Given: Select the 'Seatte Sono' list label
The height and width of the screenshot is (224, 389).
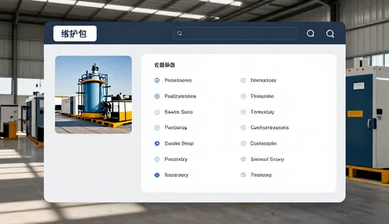Looking at the screenshot, I should pyautogui.click(x=179, y=112).
